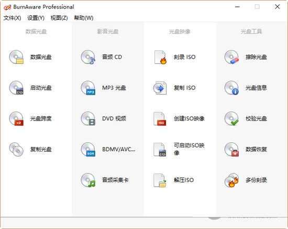The image size is (288, 229).
Task: Click the 刻录 ISO flame icon
Action: point(160,57)
